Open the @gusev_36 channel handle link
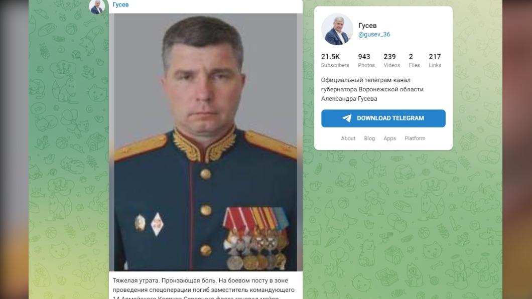The width and height of the screenshot is (532, 299). pos(374,34)
